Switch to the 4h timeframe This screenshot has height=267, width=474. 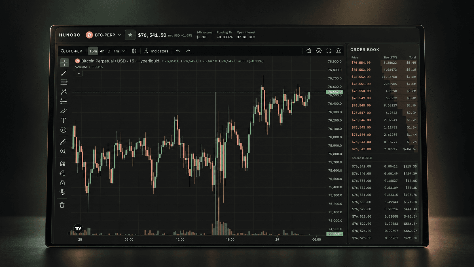tap(102, 51)
